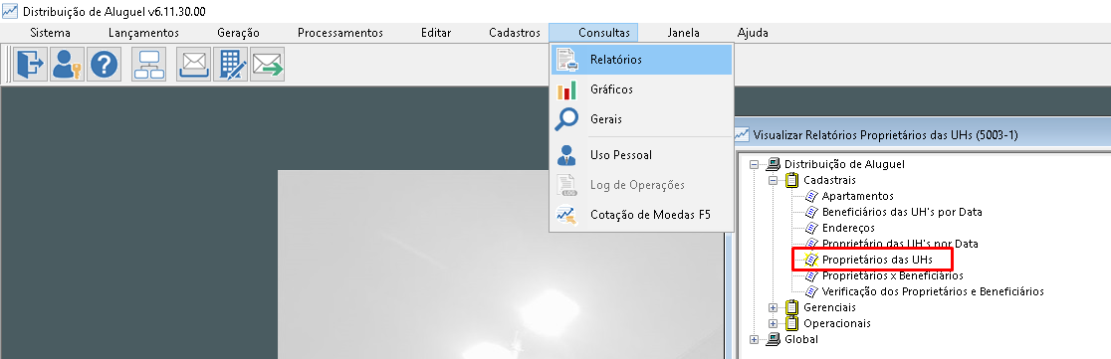Image resolution: width=1111 pixels, height=359 pixels.
Task: Click the magnifier icon beside Gerais
Action: (566, 119)
